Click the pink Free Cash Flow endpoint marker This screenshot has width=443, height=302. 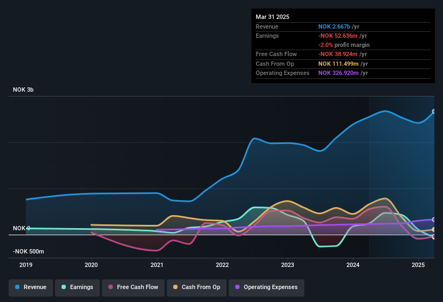[x=434, y=237]
